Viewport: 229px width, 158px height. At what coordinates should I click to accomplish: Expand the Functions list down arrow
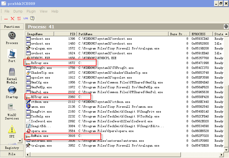[20, 141]
